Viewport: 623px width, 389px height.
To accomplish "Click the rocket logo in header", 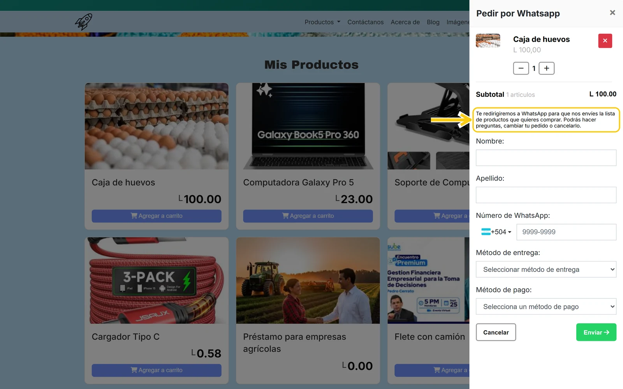I will (x=84, y=22).
